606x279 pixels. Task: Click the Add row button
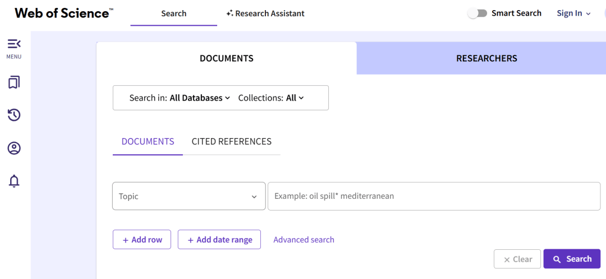click(142, 240)
